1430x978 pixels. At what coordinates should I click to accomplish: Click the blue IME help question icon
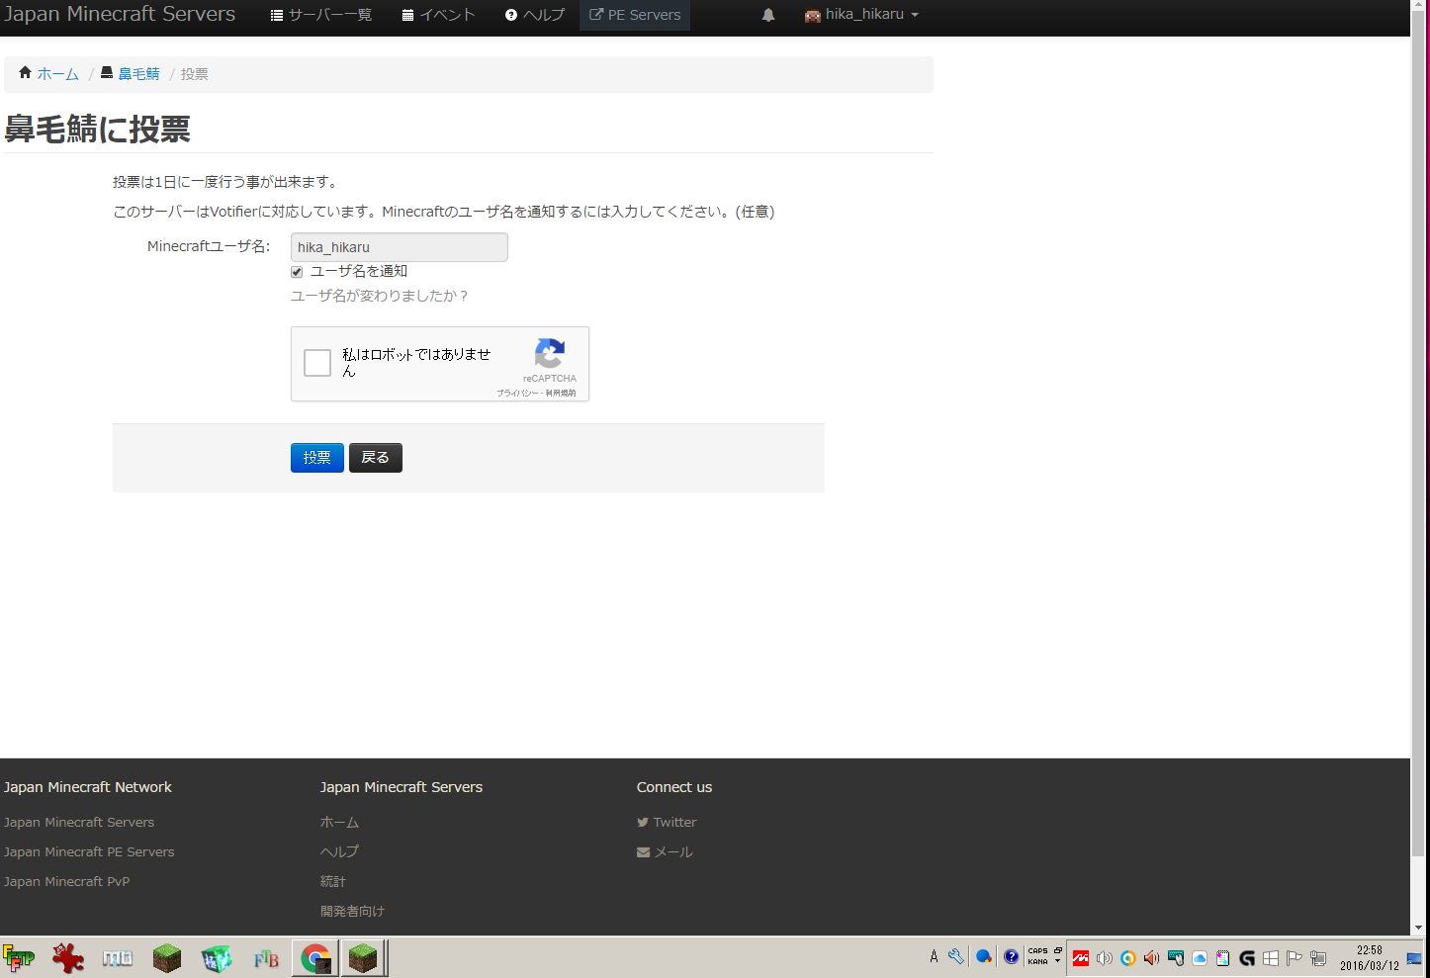click(1011, 956)
